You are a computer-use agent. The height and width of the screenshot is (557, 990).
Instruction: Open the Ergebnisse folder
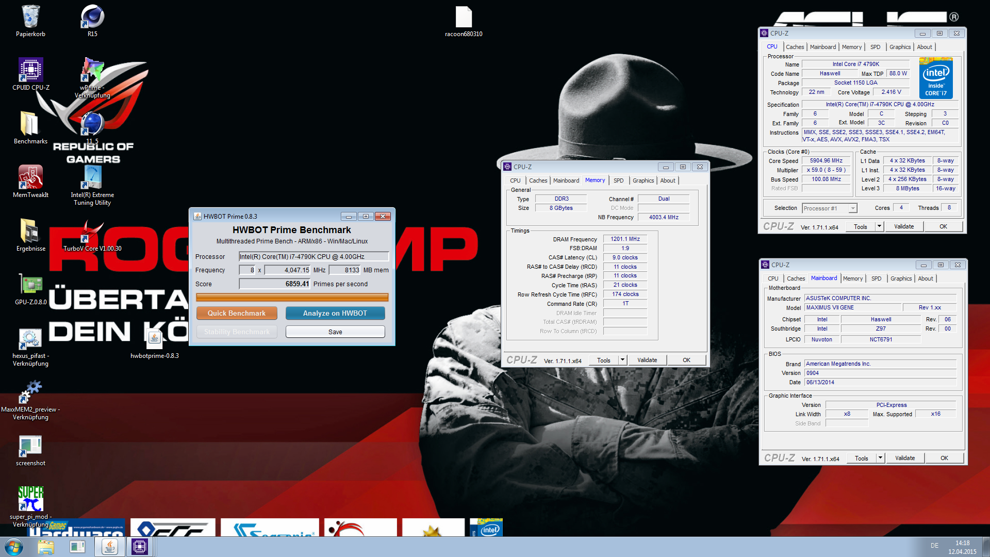click(x=30, y=236)
